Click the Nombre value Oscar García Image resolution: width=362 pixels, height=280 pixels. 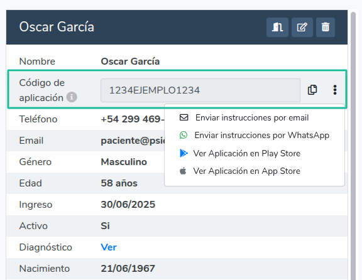pyautogui.click(x=130, y=62)
